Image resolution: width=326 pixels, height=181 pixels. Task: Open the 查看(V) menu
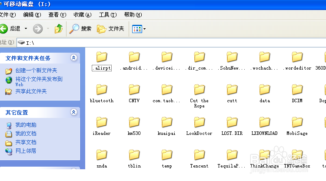[57, 15]
